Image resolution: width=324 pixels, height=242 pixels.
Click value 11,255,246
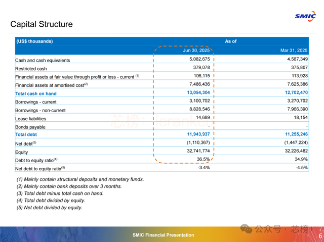pos(297,134)
